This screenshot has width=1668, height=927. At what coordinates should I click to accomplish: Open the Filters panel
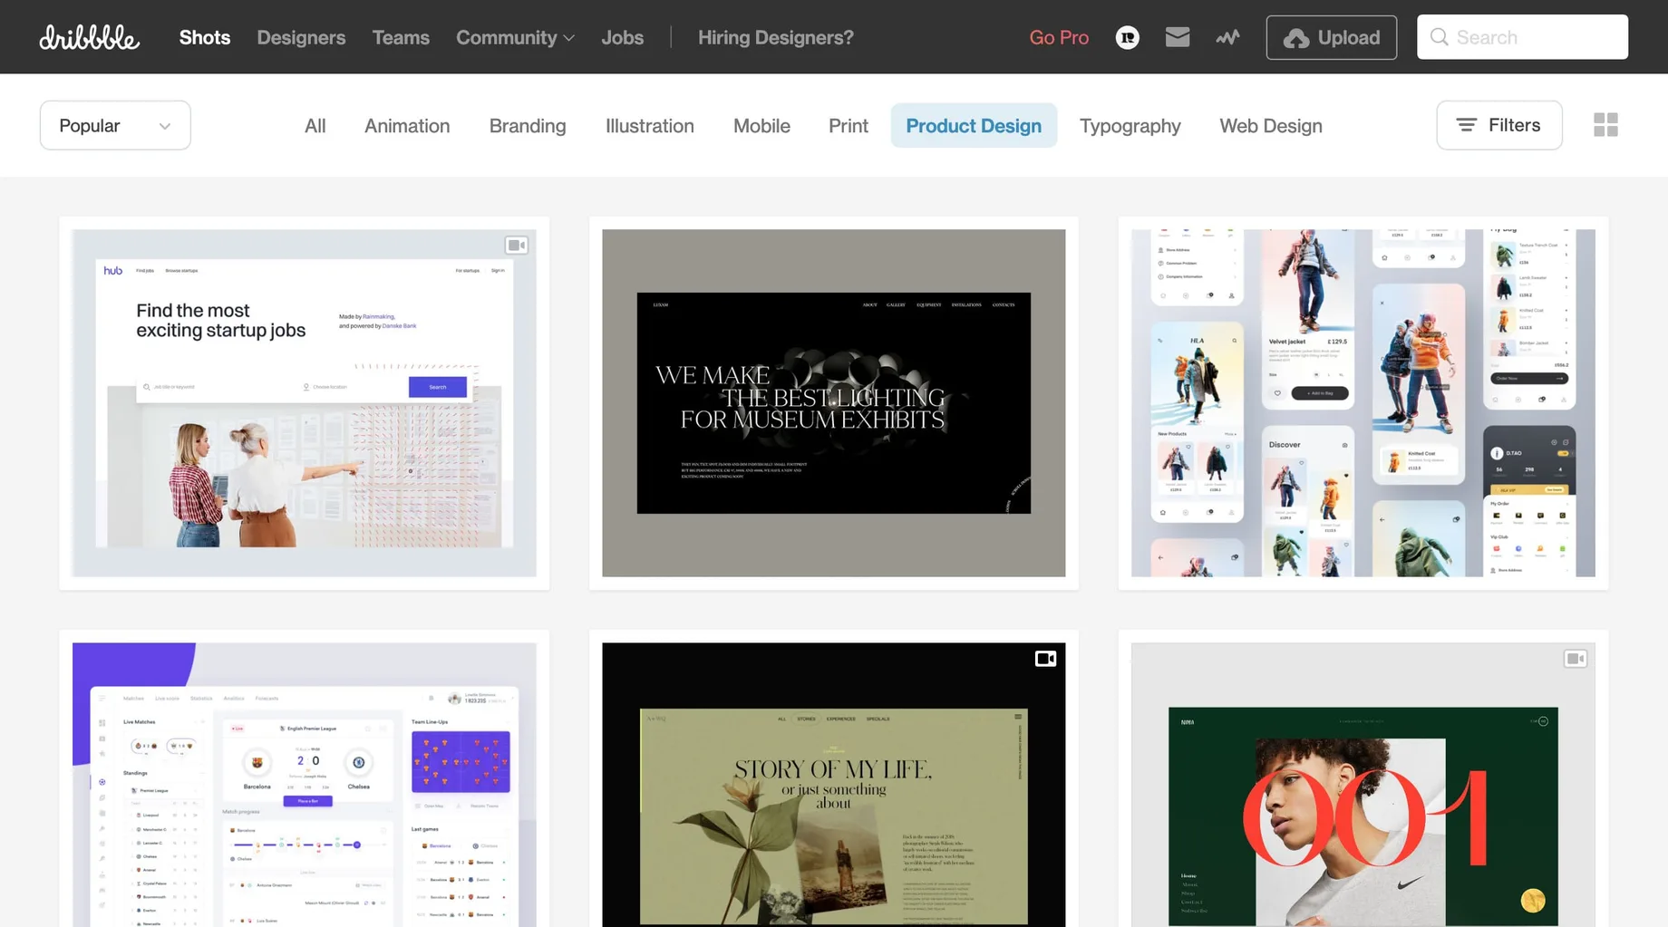tap(1498, 125)
